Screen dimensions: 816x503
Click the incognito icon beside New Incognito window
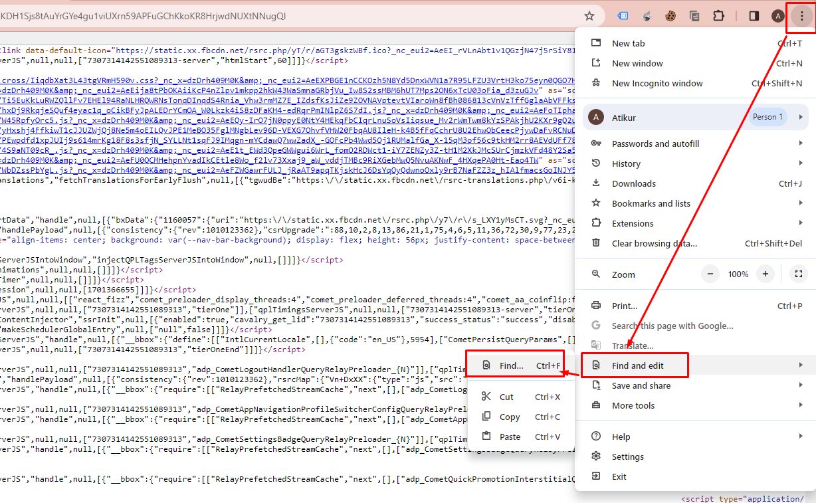click(x=596, y=83)
